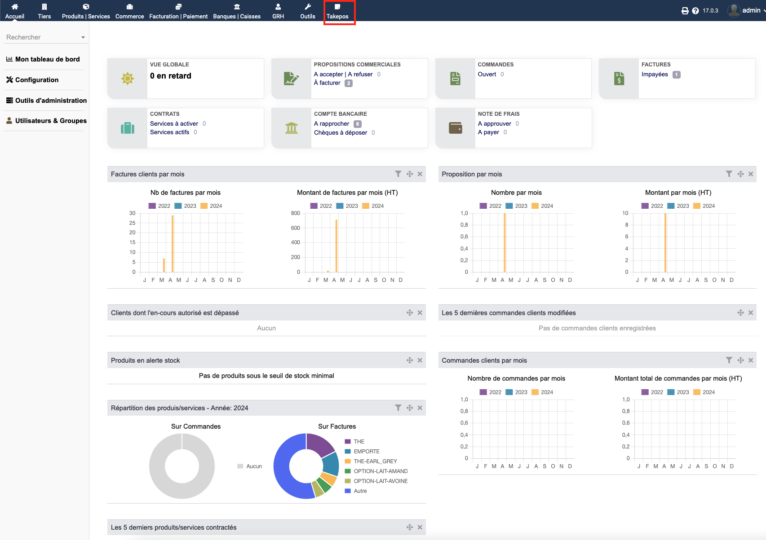Click filter icon on Factures clients par mois
The image size is (766, 540).
click(398, 174)
